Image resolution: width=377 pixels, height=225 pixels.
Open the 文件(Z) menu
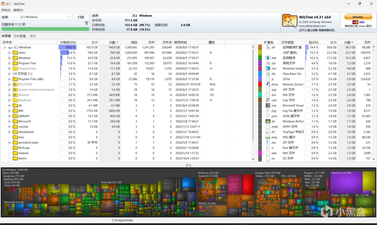coord(6,10)
